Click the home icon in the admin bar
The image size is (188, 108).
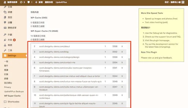coord(5,2)
